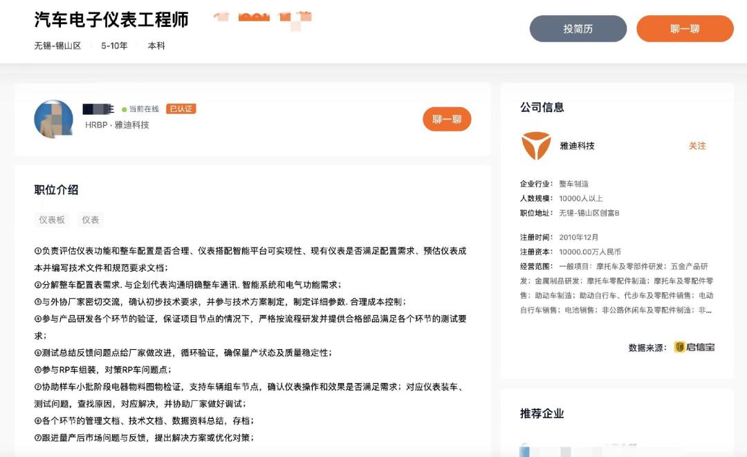Click the 已认证 verified badge

tap(181, 109)
